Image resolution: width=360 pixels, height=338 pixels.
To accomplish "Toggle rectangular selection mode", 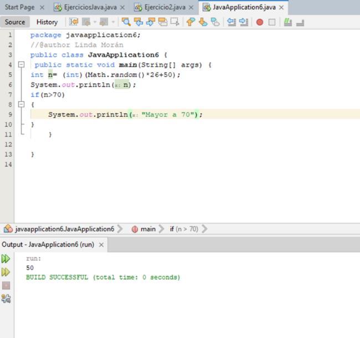I will pos(175,22).
